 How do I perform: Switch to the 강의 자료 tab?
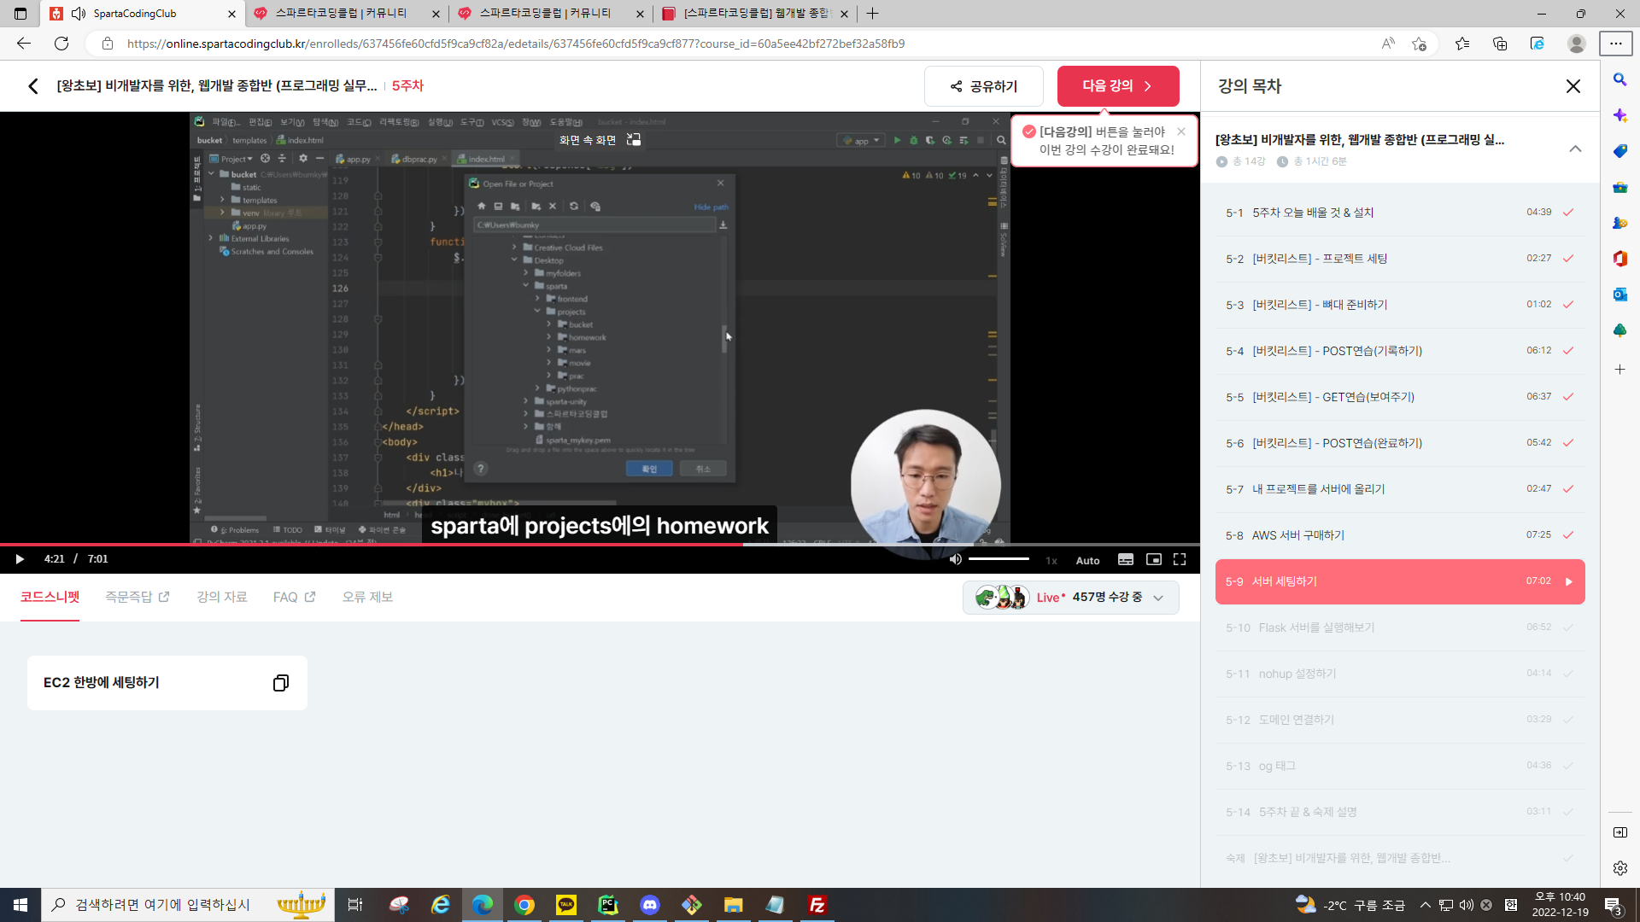point(222,597)
